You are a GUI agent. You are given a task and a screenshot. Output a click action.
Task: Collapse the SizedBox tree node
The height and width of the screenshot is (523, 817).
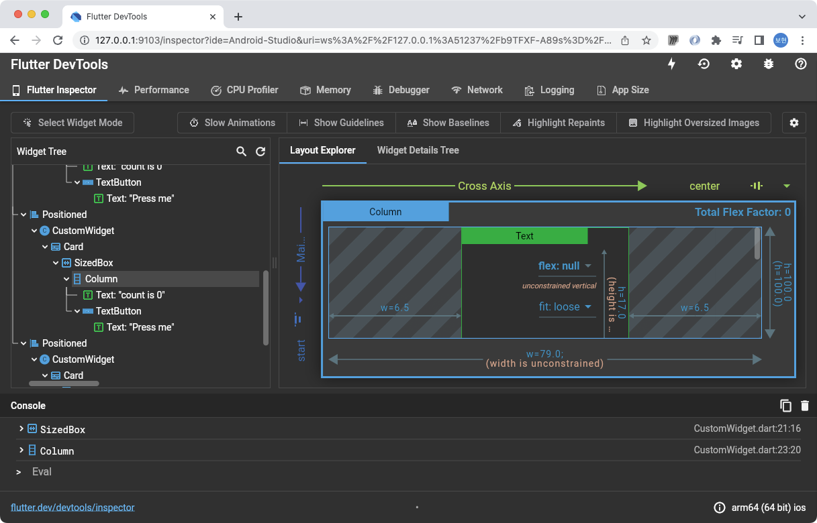tap(56, 263)
